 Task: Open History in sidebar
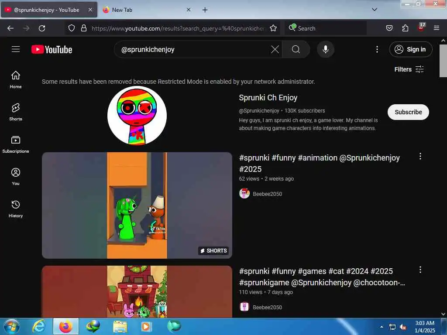pyautogui.click(x=16, y=209)
